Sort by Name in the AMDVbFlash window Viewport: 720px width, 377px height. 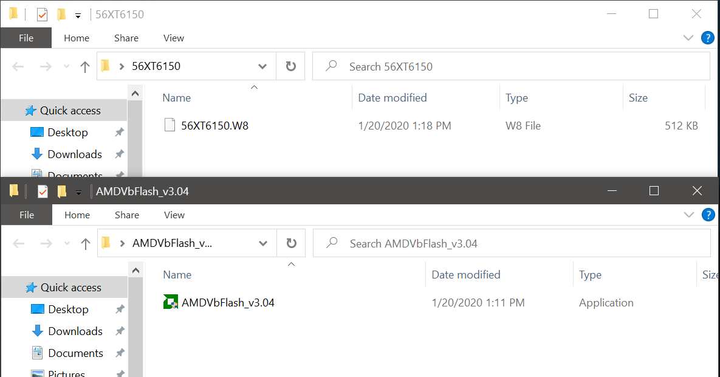(x=177, y=274)
